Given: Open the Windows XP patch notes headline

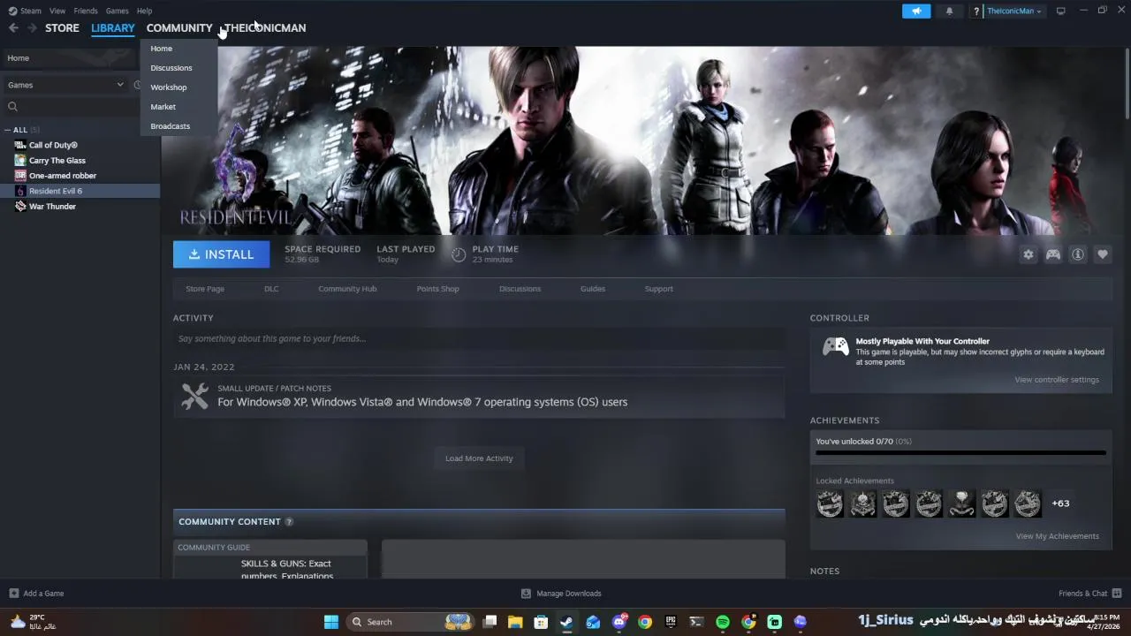Looking at the screenshot, I should click(x=422, y=402).
